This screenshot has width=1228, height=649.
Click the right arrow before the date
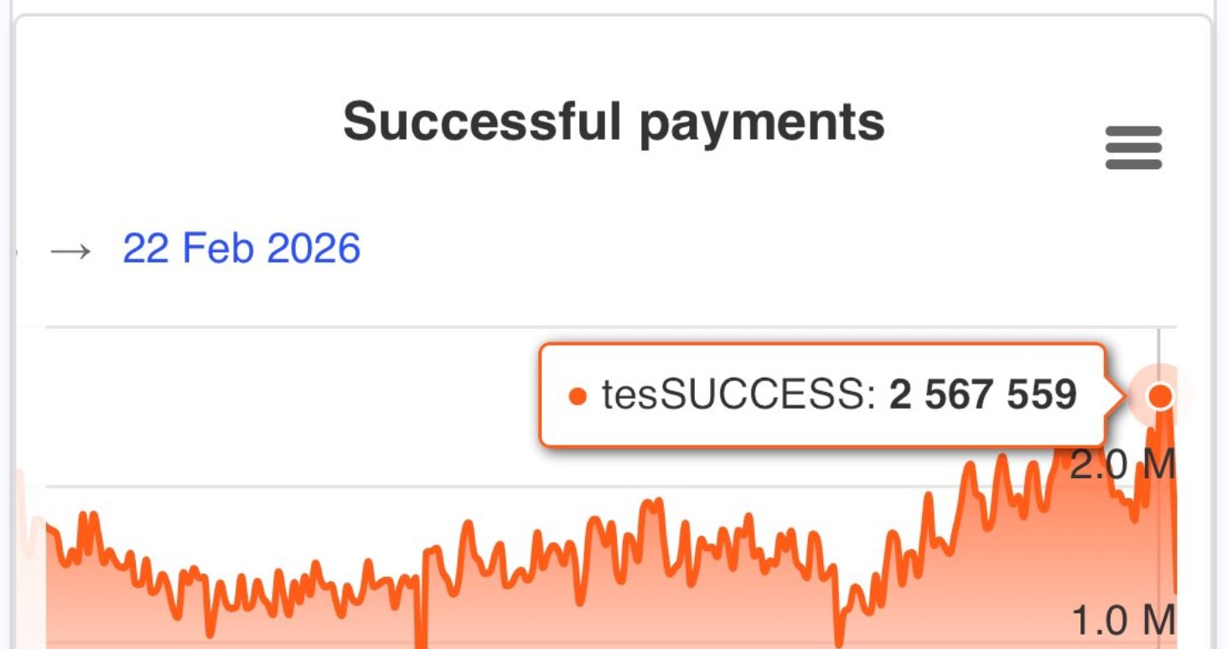[x=70, y=250]
